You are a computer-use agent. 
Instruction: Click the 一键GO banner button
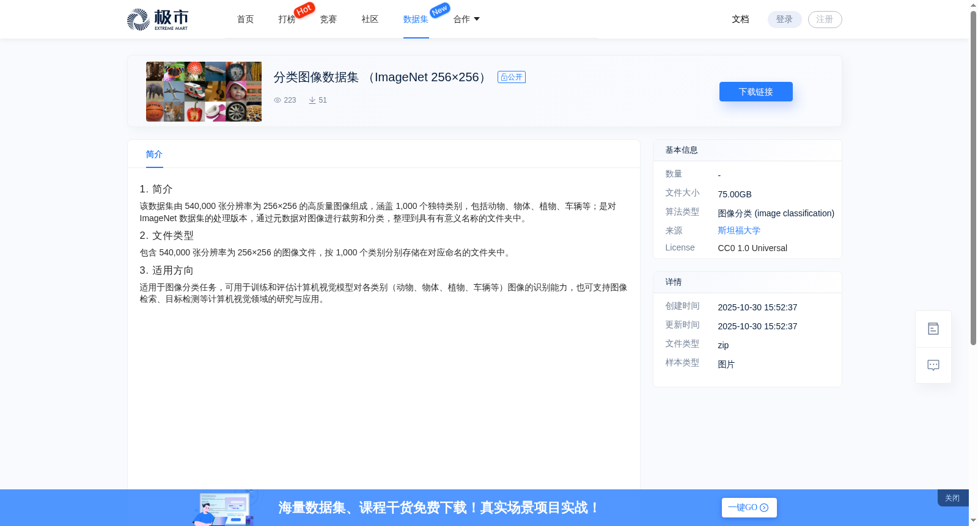point(749,508)
